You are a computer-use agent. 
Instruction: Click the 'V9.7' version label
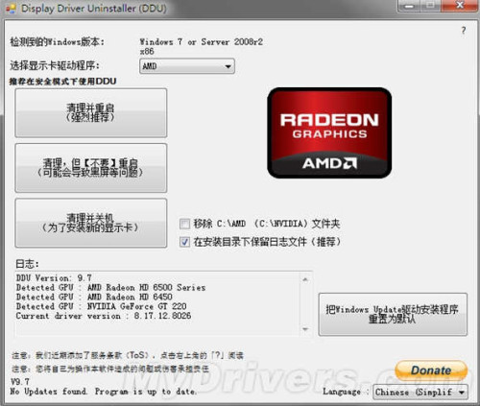[x=20, y=382]
